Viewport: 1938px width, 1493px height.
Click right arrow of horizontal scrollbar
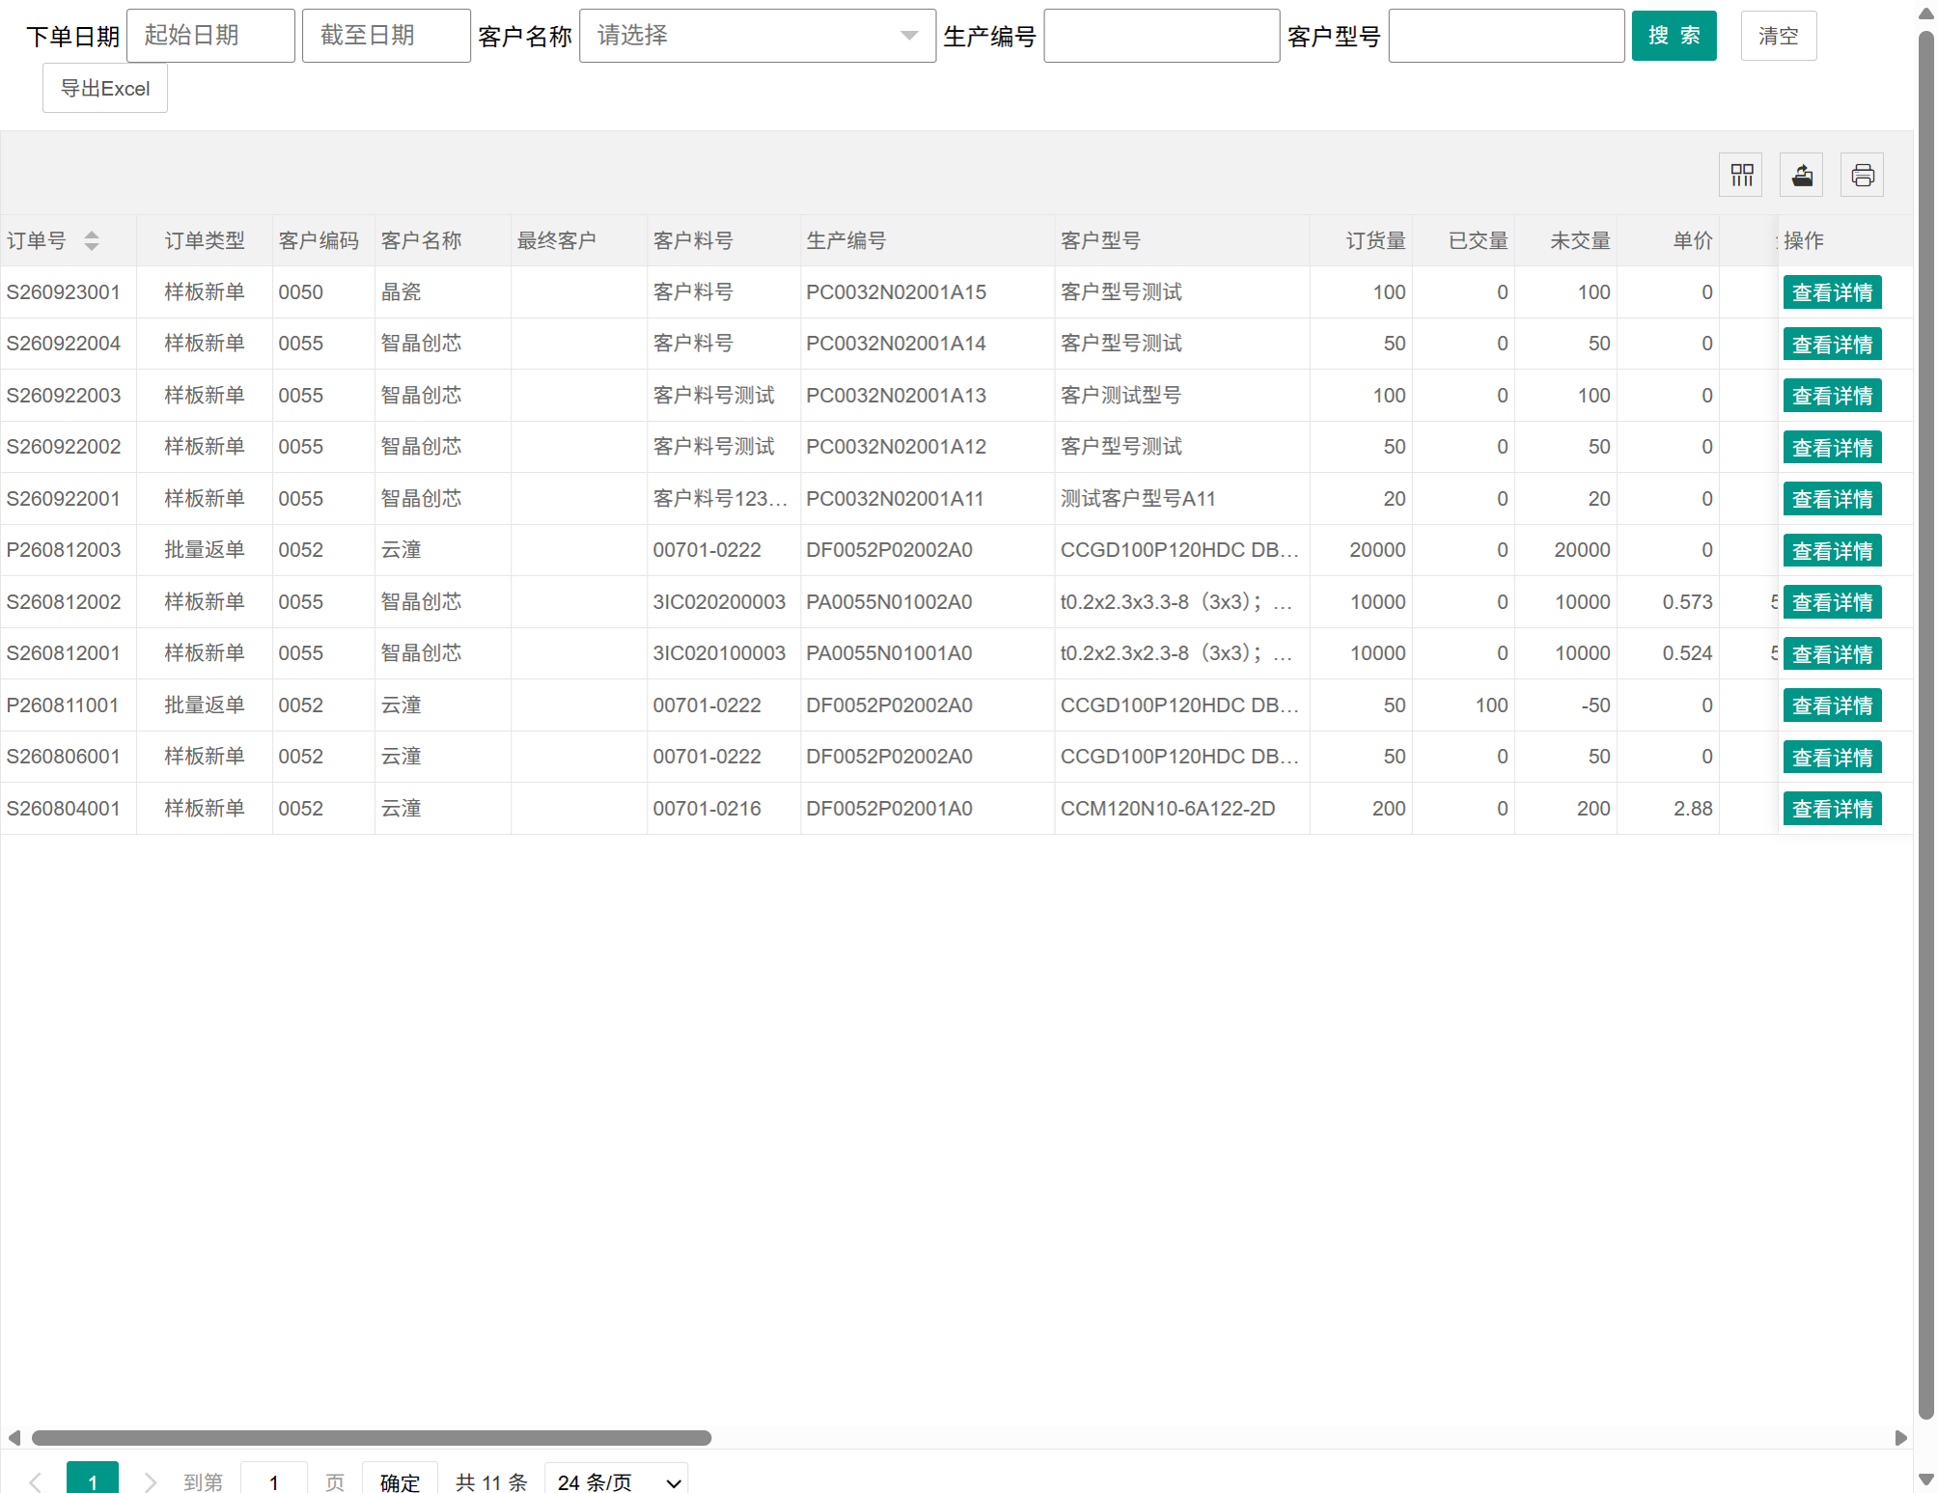[x=1900, y=1438]
